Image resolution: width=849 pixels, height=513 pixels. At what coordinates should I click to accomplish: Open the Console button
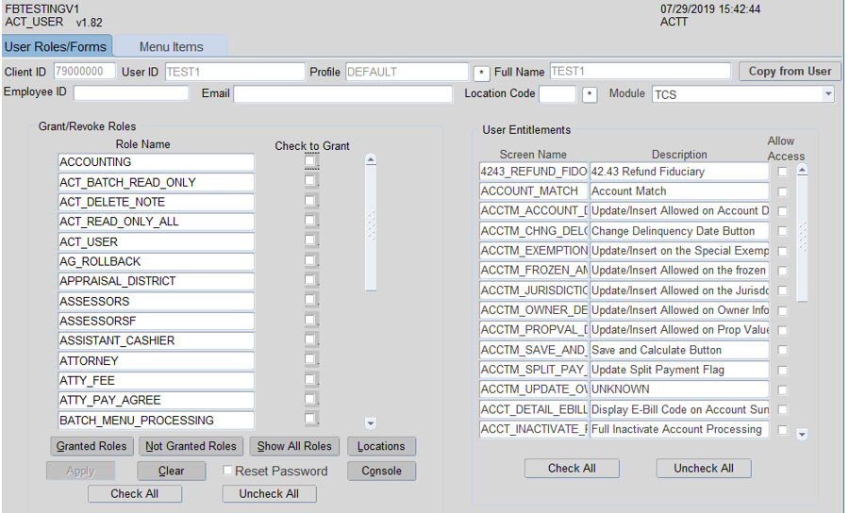pos(381,471)
